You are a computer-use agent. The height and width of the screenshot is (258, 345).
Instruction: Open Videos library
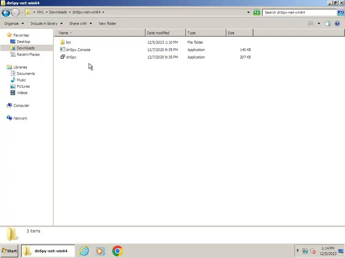22,93
